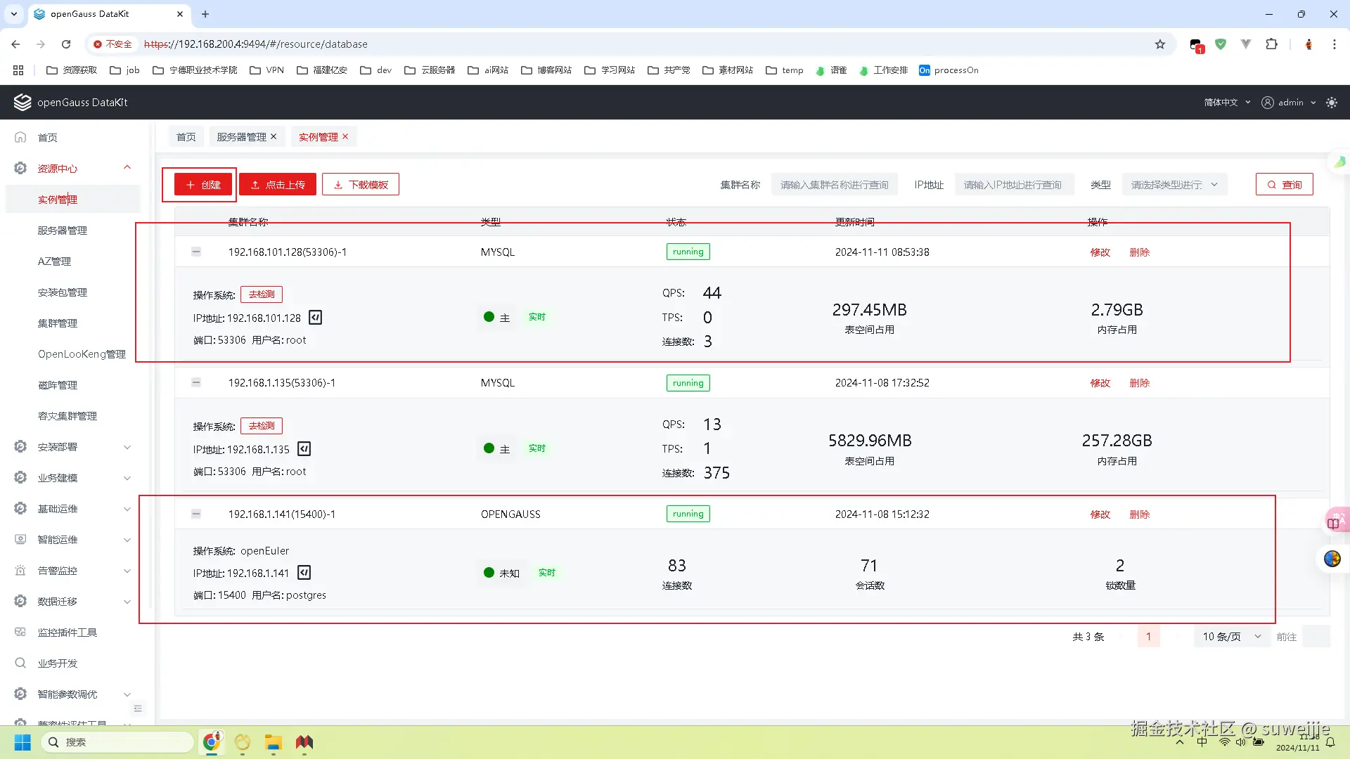This screenshot has height=759, width=1350.
Task: Click terminal icon next to IP 192.168.101.128
Action: pyautogui.click(x=316, y=318)
